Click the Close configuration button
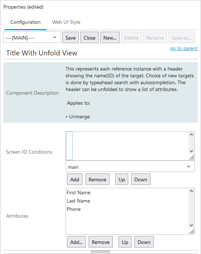The image size is (201, 254). pos(89,37)
